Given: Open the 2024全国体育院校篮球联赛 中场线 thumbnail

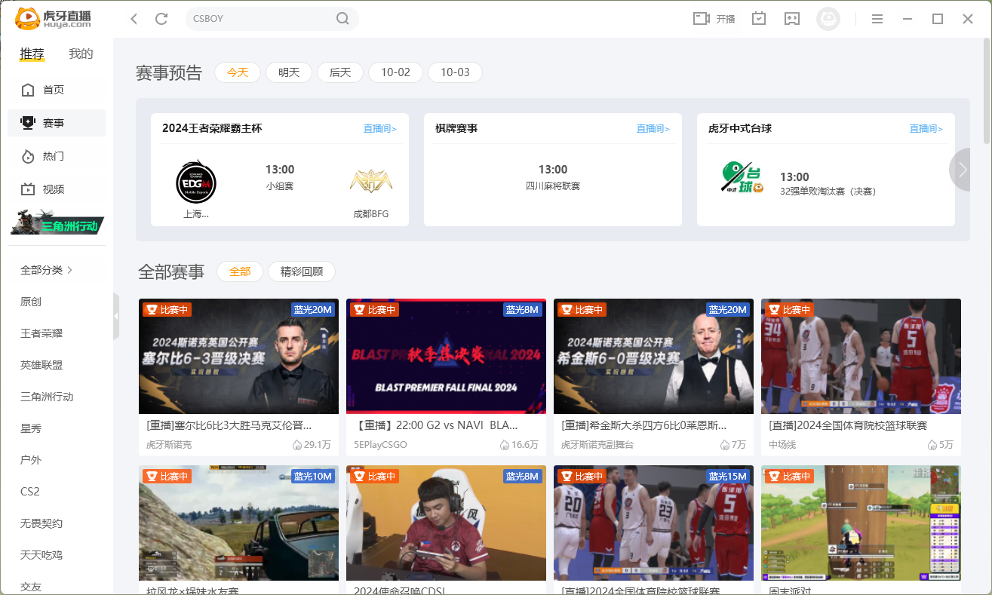Looking at the screenshot, I should [861, 356].
